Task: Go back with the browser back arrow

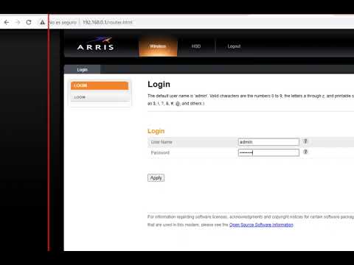Action: (x=7, y=22)
